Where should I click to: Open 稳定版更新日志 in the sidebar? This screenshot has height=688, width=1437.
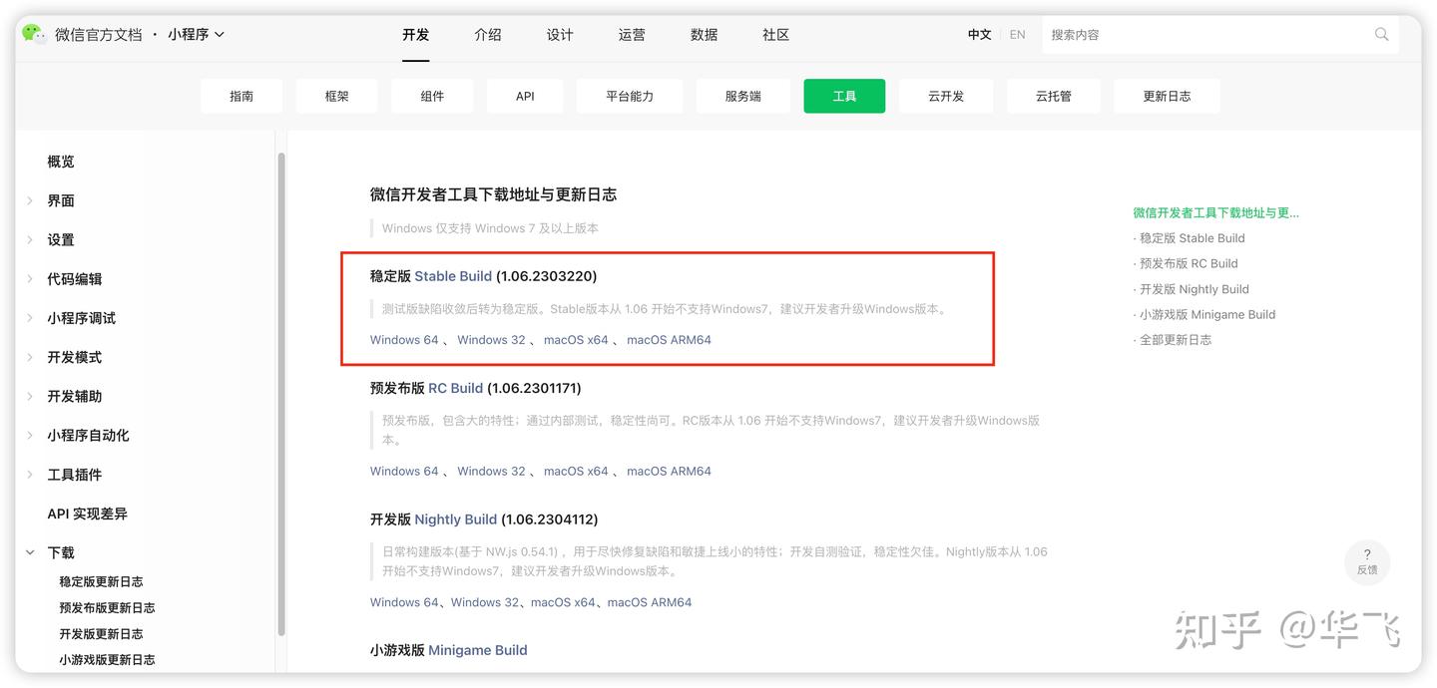click(101, 581)
